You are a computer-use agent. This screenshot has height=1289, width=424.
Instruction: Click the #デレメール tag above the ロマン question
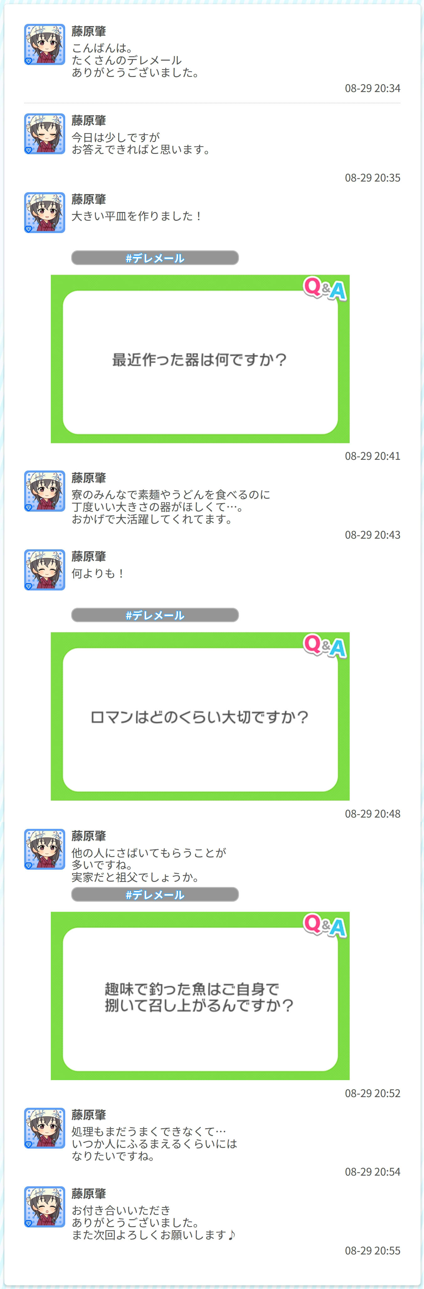pyautogui.click(x=155, y=616)
